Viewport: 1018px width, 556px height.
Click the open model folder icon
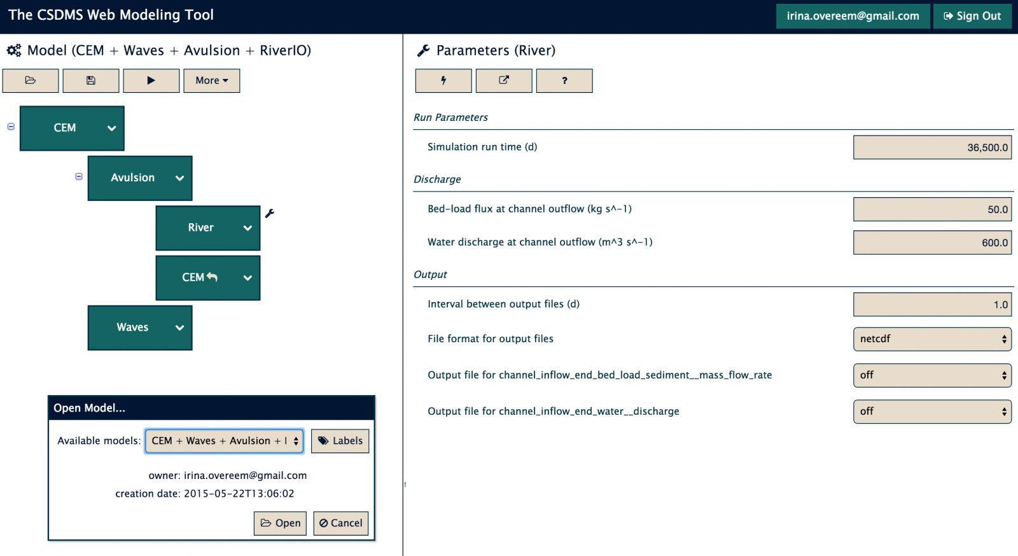point(31,81)
